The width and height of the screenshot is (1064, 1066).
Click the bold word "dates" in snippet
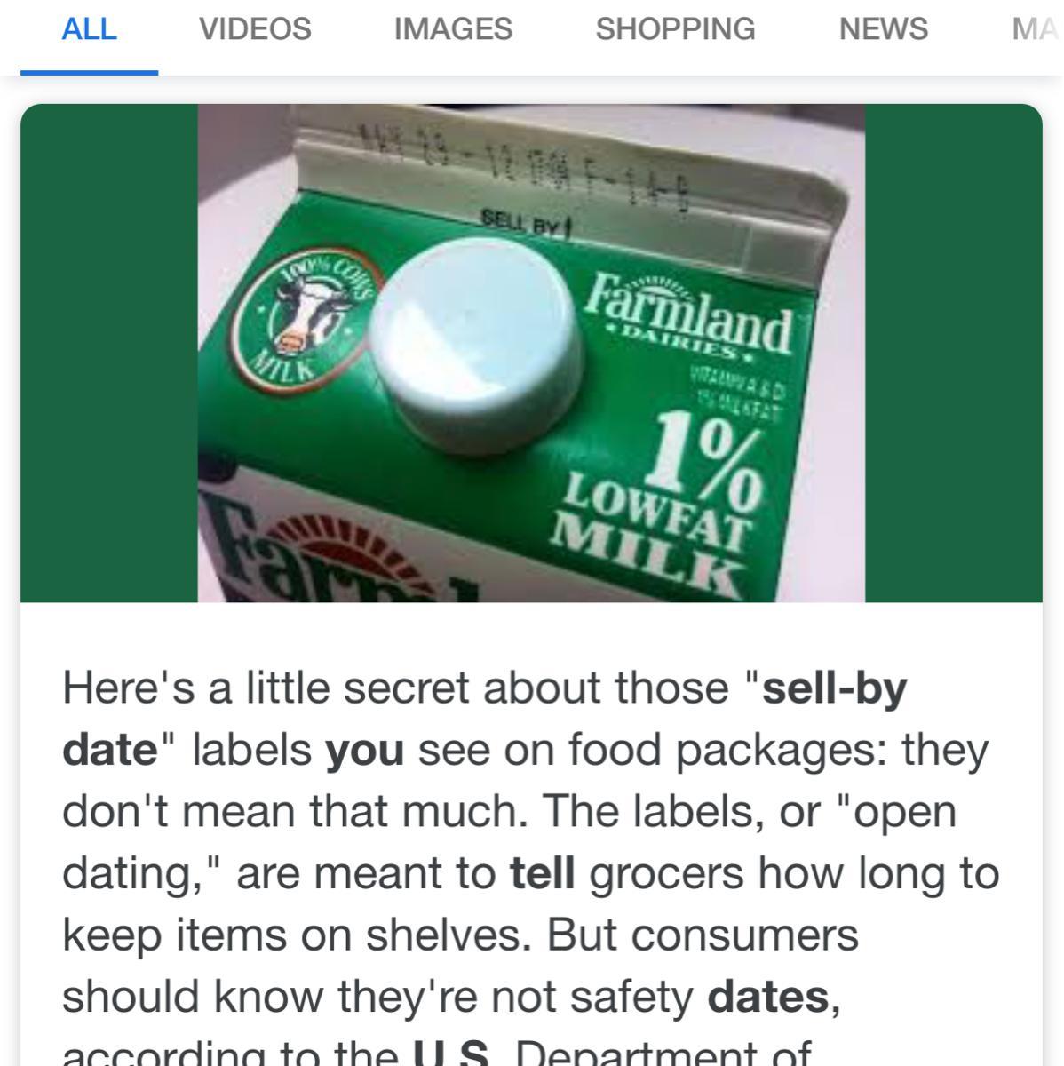pos(767,997)
